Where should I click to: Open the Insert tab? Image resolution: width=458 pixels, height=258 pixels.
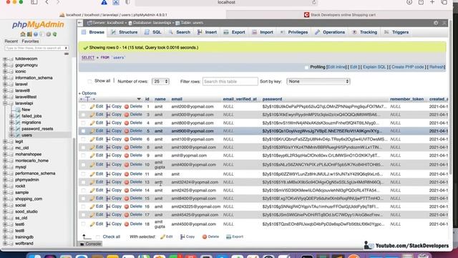coord(207,32)
